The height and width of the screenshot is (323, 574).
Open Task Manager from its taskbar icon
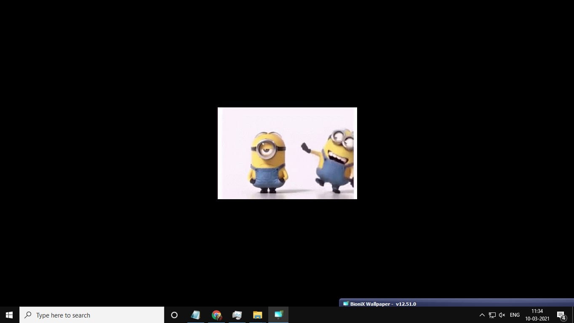(x=237, y=315)
